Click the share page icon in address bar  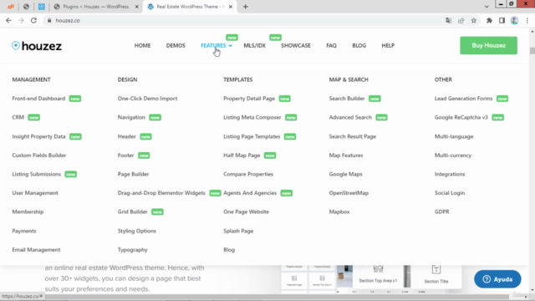[x=461, y=20]
